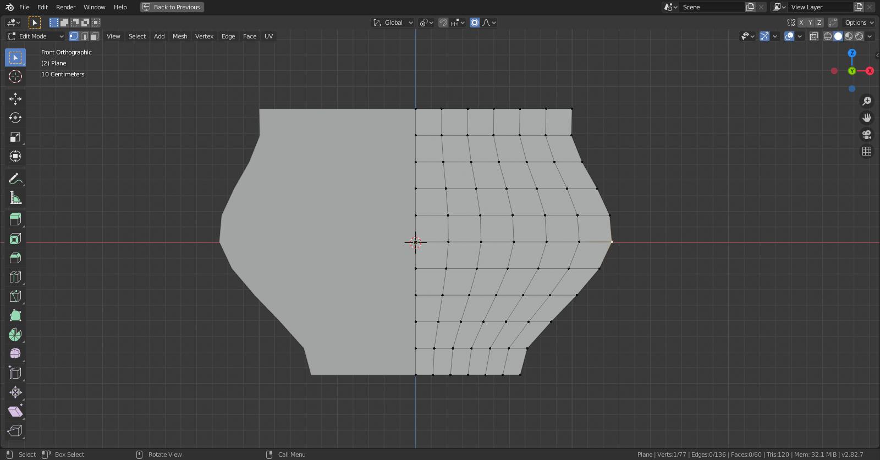Click the Back to Previous button
The height and width of the screenshot is (460, 880).
click(x=172, y=7)
